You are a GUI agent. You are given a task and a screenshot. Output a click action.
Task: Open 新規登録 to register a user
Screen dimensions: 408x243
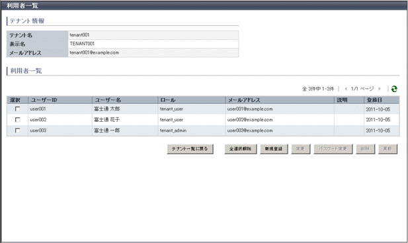[274, 149]
